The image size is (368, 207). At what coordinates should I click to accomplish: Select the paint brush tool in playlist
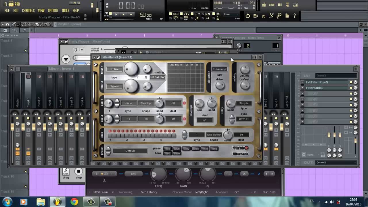18,24
